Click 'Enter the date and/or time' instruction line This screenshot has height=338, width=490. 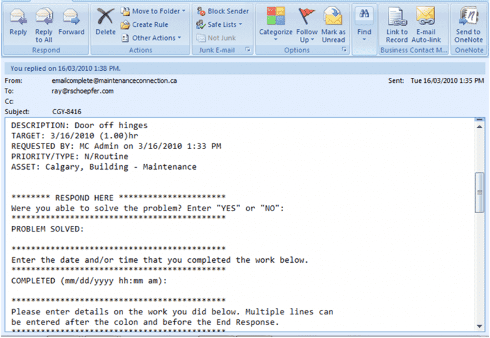[160, 260]
